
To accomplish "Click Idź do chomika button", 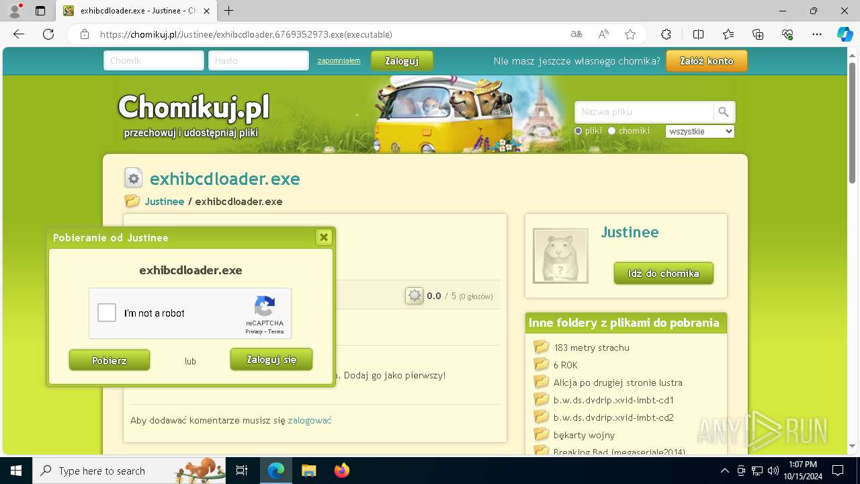I will pyautogui.click(x=663, y=274).
